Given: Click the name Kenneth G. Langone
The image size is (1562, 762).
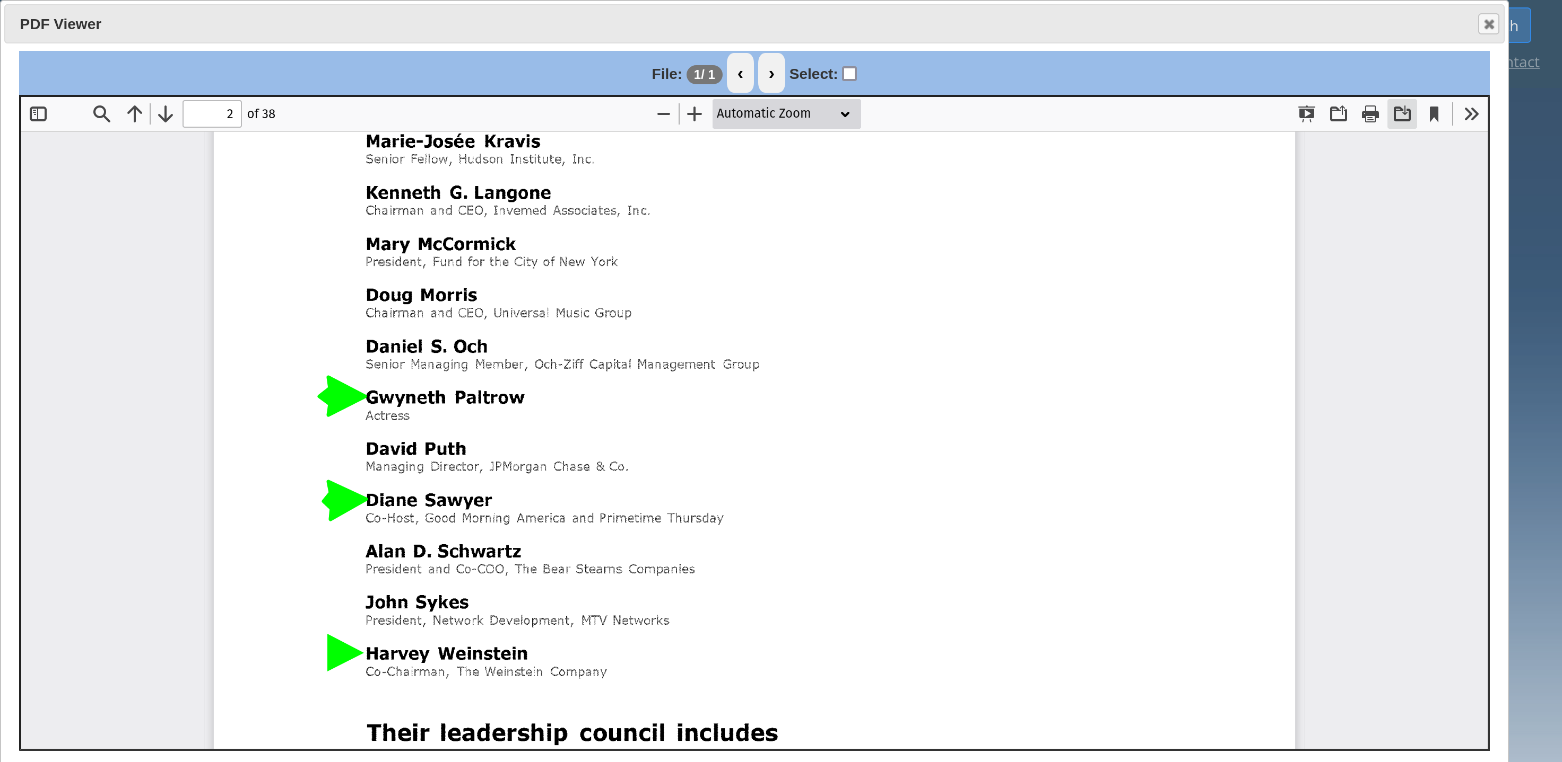Looking at the screenshot, I should point(458,193).
